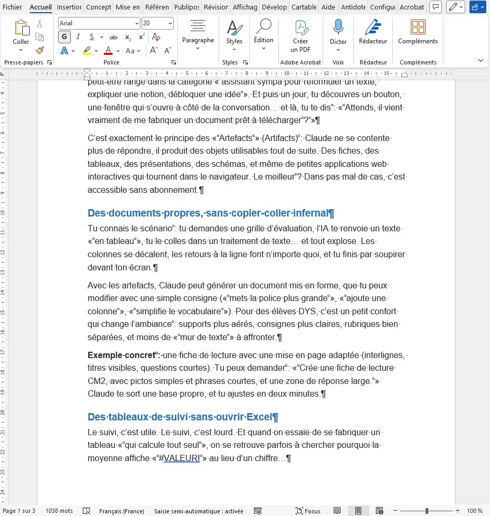This screenshot has width=490, height=516.
Task: Apply superscript formatting
Action: tap(142, 37)
